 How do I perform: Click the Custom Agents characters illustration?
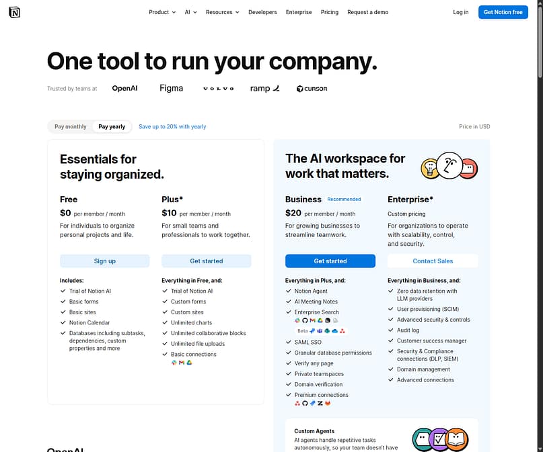pyautogui.click(x=441, y=439)
